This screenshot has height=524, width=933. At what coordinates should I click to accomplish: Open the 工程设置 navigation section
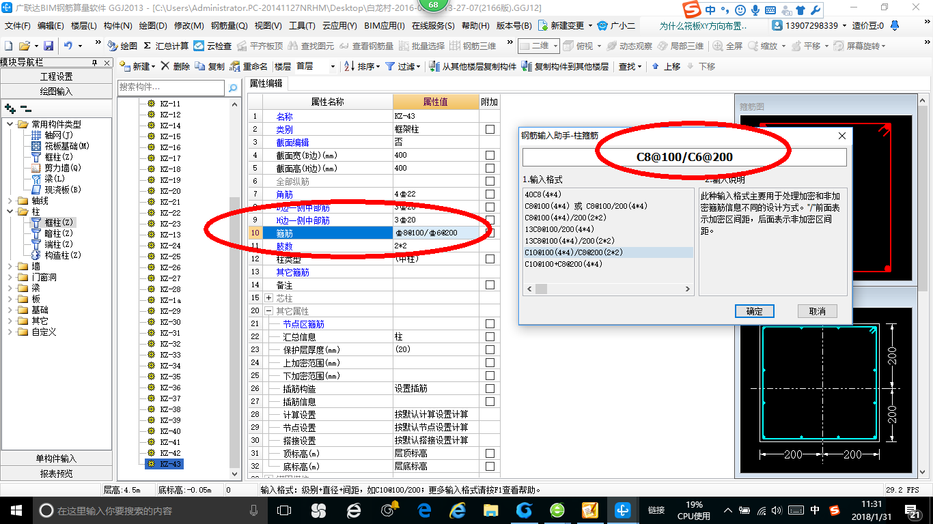pyautogui.click(x=56, y=76)
